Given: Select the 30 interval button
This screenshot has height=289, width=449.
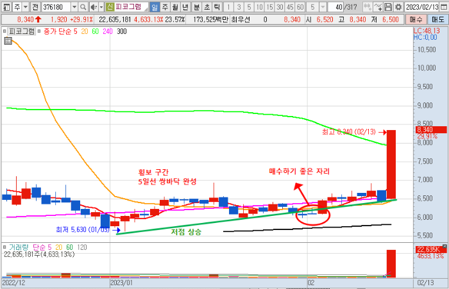Looking at the screenshot, I should tap(280, 7).
